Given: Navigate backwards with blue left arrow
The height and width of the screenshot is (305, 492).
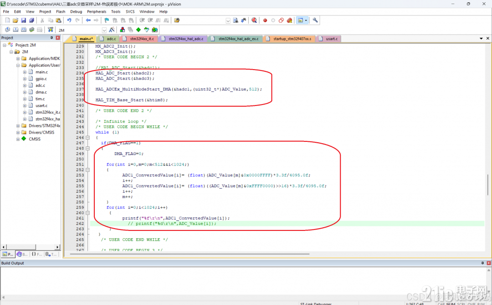Looking at the screenshot, I should tap(88, 20).
